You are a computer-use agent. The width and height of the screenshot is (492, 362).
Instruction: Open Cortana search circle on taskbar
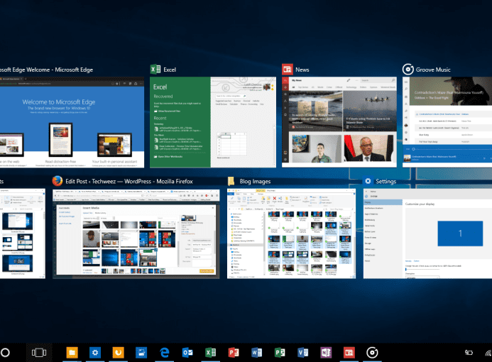(x=5, y=353)
